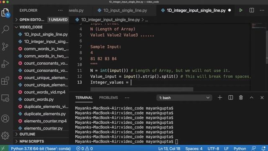Kill terminal with trash icon
The image size is (268, 151).
[x=241, y=98]
